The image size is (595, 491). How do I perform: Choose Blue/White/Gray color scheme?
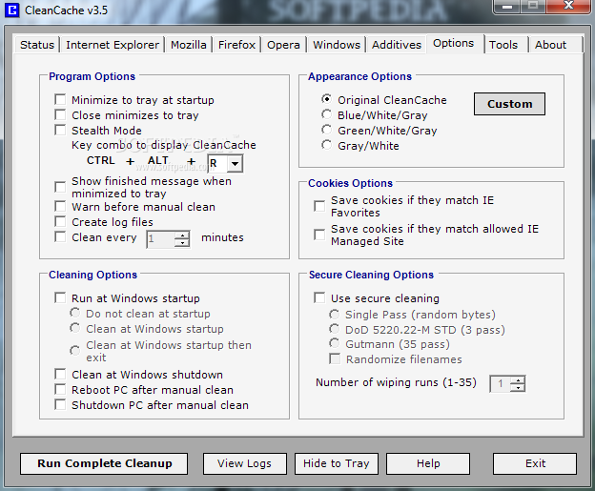pyautogui.click(x=326, y=114)
